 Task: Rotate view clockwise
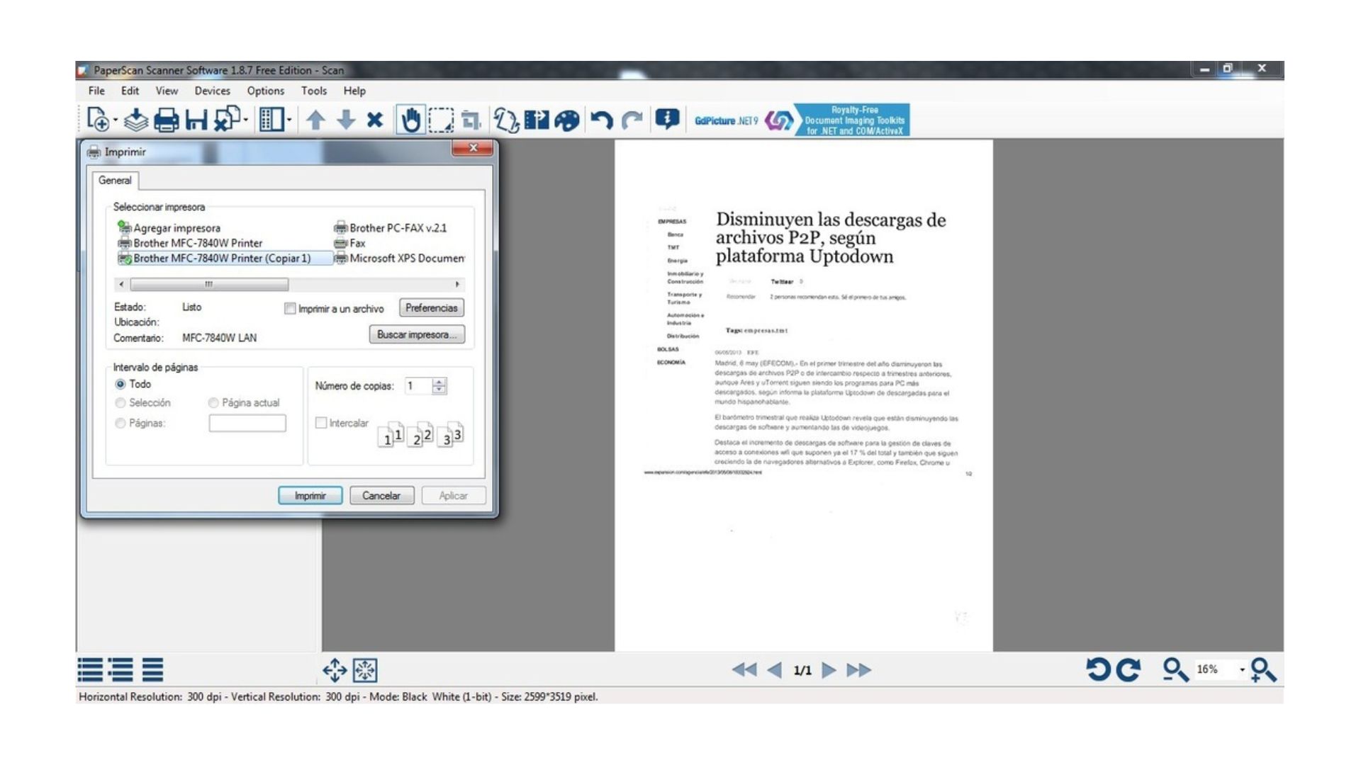[x=1128, y=669]
